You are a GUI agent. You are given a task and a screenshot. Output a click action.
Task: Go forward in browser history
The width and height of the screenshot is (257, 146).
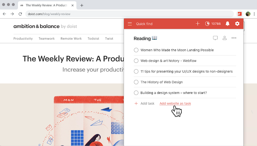click(x=12, y=14)
